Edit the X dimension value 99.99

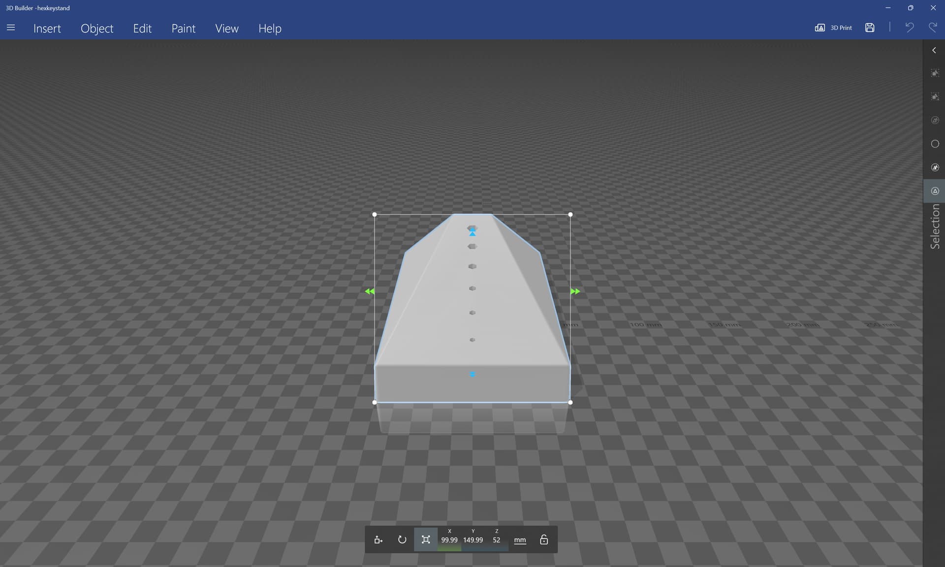449,540
